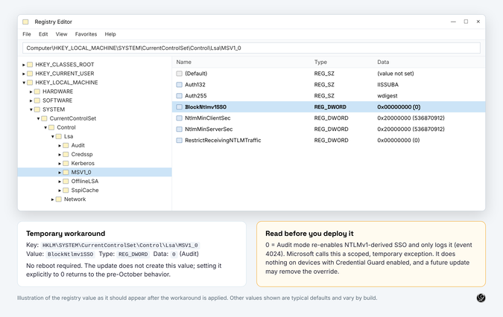Click the Auth132 value icon
Screen dimensions: 503x317
(180, 85)
